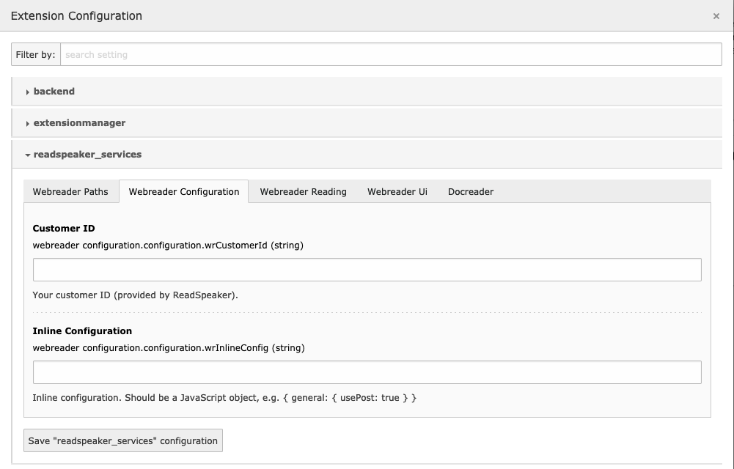The height and width of the screenshot is (469, 734).
Task: Focus the Inline Configuration input field
Action: click(x=367, y=372)
